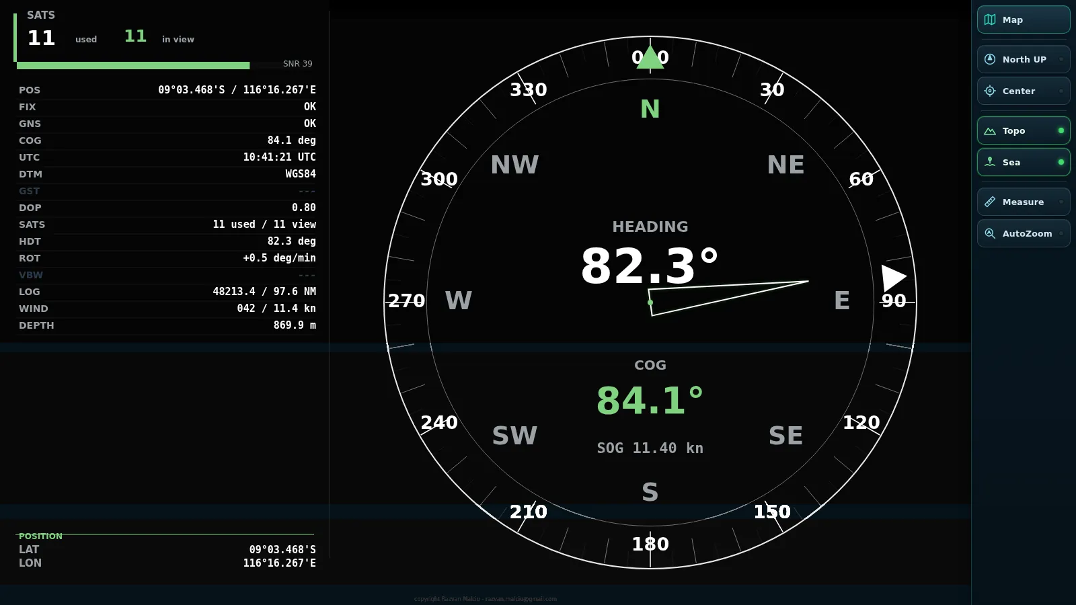Open the Map view icon
Viewport: 1076px width, 605px height.
click(x=990, y=19)
